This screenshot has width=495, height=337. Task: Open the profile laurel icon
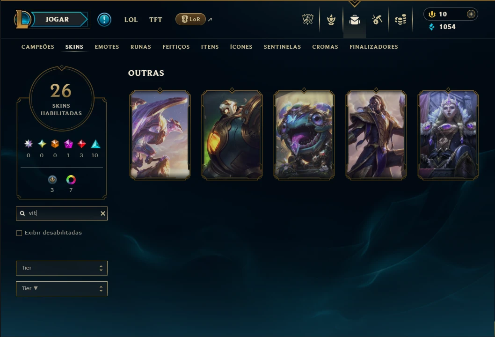click(331, 20)
